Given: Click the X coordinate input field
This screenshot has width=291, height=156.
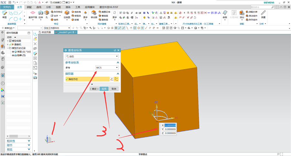Looking at the screenshot, I should coord(170,125).
